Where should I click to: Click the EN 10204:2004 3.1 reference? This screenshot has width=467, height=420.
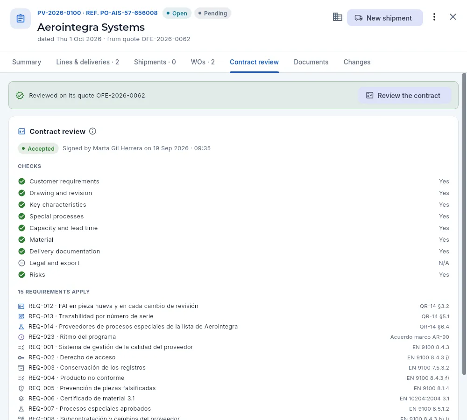[x=425, y=399]
